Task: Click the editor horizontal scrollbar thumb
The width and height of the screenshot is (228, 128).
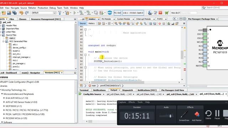Action: [118, 82]
